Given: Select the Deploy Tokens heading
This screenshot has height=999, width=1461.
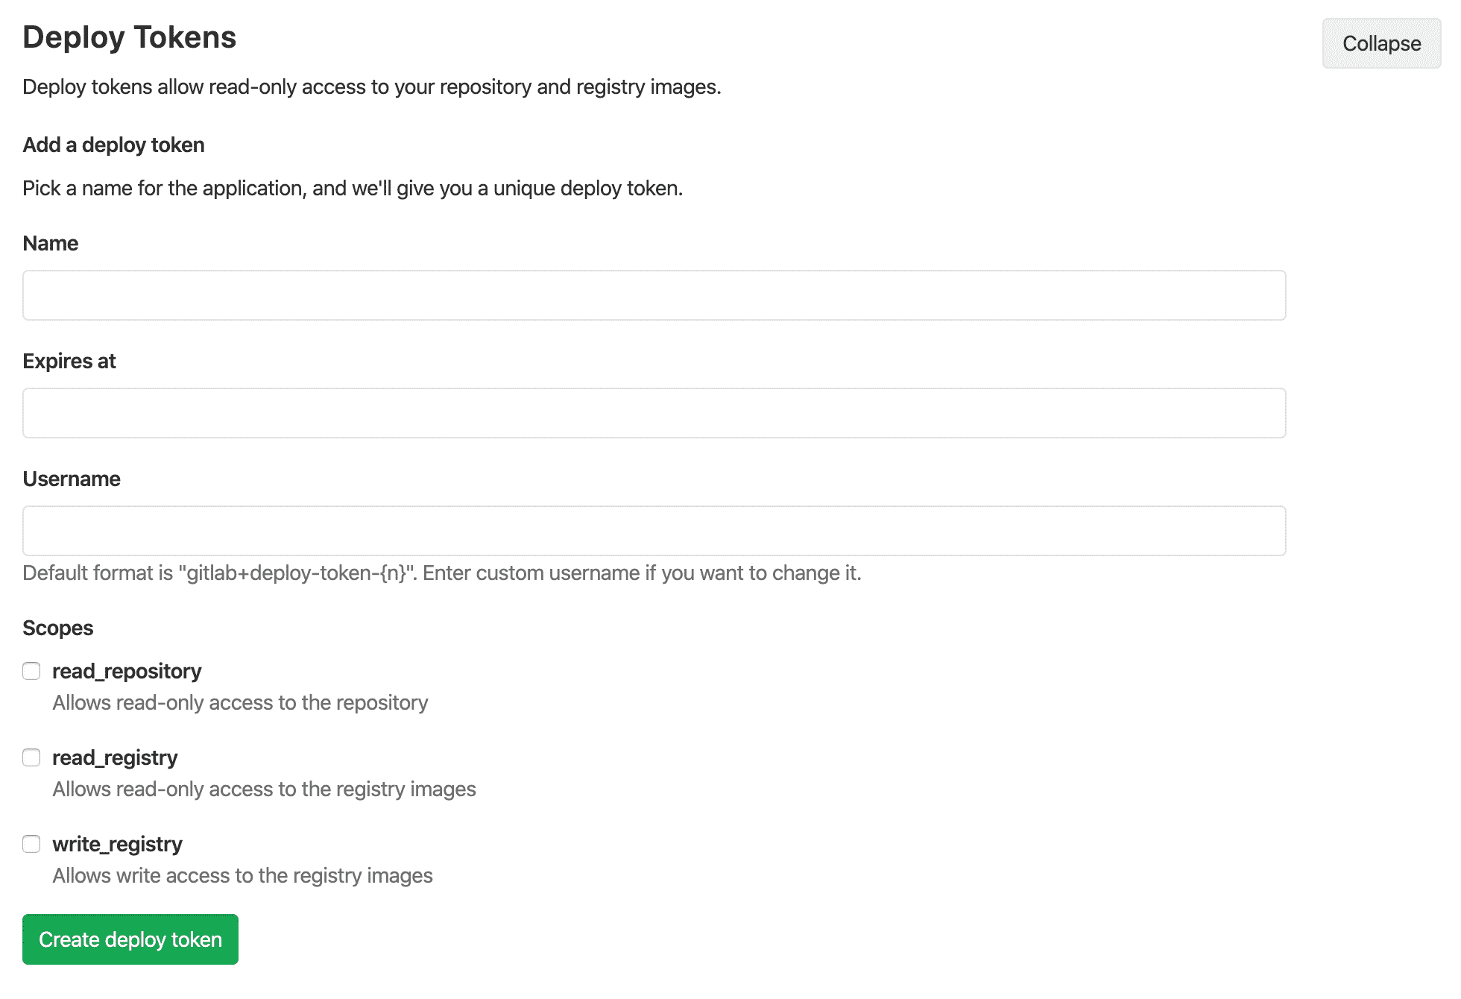Looking at the screenshot, I should 130,37.
